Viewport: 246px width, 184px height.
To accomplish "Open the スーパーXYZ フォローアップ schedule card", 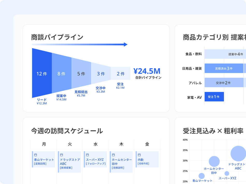I will [x=95, y=159].
